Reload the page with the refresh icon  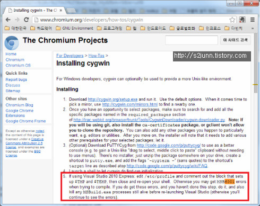coord(27,20)
